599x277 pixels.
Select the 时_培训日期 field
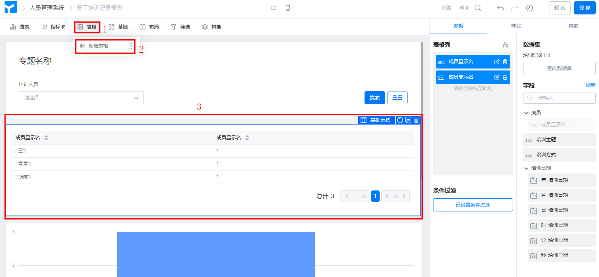point(562,225)
